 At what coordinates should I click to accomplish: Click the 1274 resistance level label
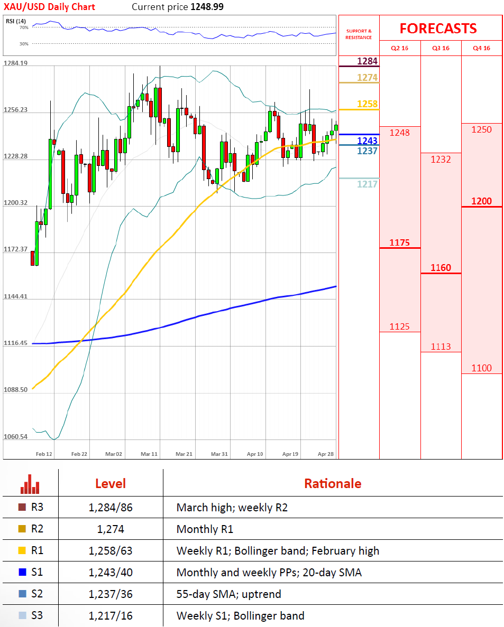click(x=367, y=78)
